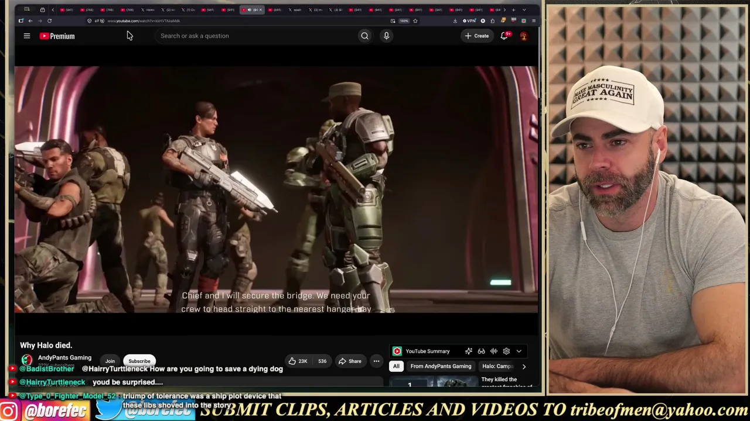Open YouTube notifications bell
The image size is (750, 421).
tap(504, 36)
